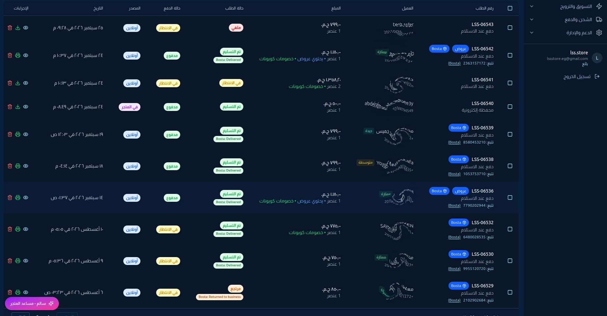Print order LSS-06539 with printer icon
The width and height of the screenshot is (607, 316).
(18, 135)
